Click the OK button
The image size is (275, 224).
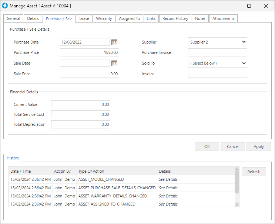click(x=207, y=147)
